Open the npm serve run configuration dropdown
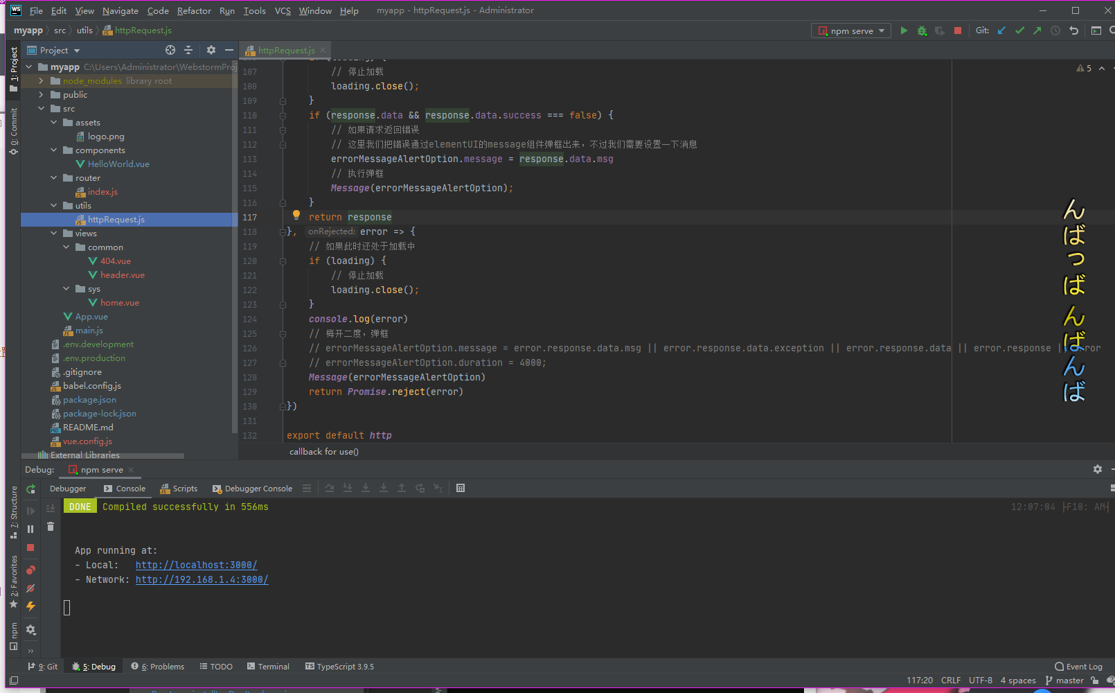This screenshot has height=693, width=1115. (x=851, y=30)
